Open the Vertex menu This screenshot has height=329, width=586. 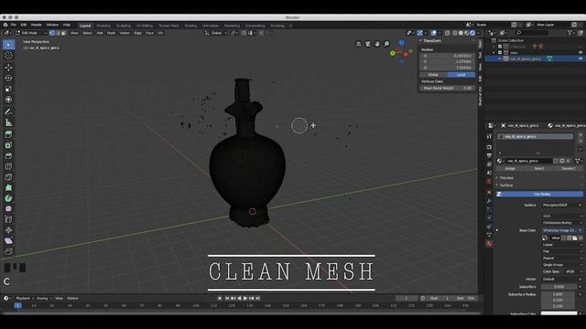pos(125,33)
